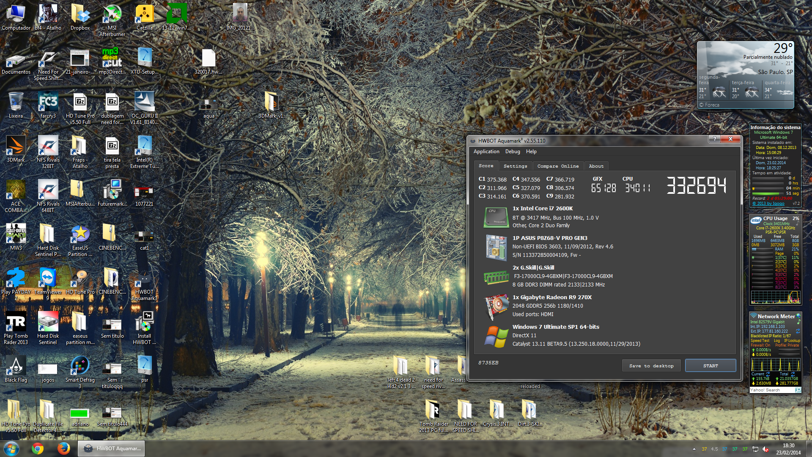This screenshot has width=812, height=457.
Task: Launch Google Chrome from taskbar
Action: tap(38, 449)
